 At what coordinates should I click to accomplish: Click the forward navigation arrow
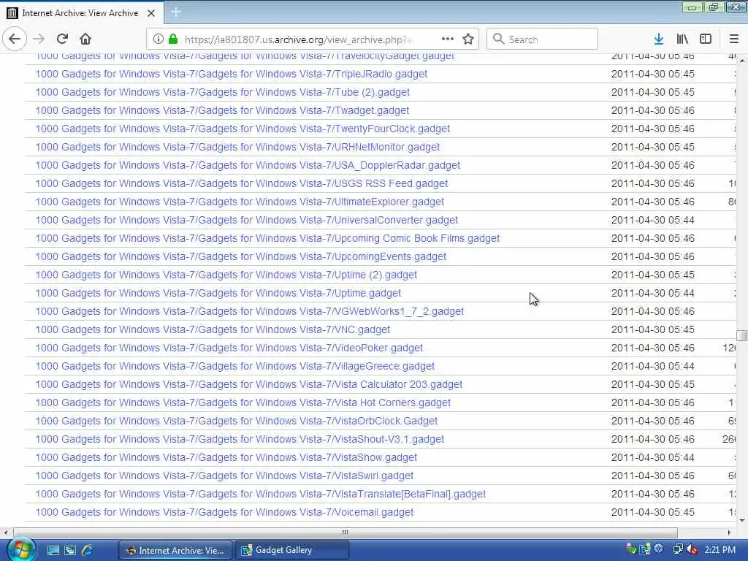click(x=39, y=39)
